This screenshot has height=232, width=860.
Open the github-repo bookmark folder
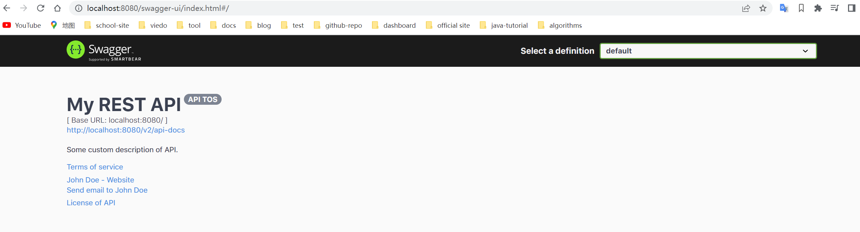pyautogui.click(x=338, y=25)
